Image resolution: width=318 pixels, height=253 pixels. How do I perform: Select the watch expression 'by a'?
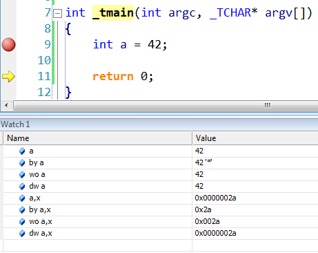pos(37,163)
